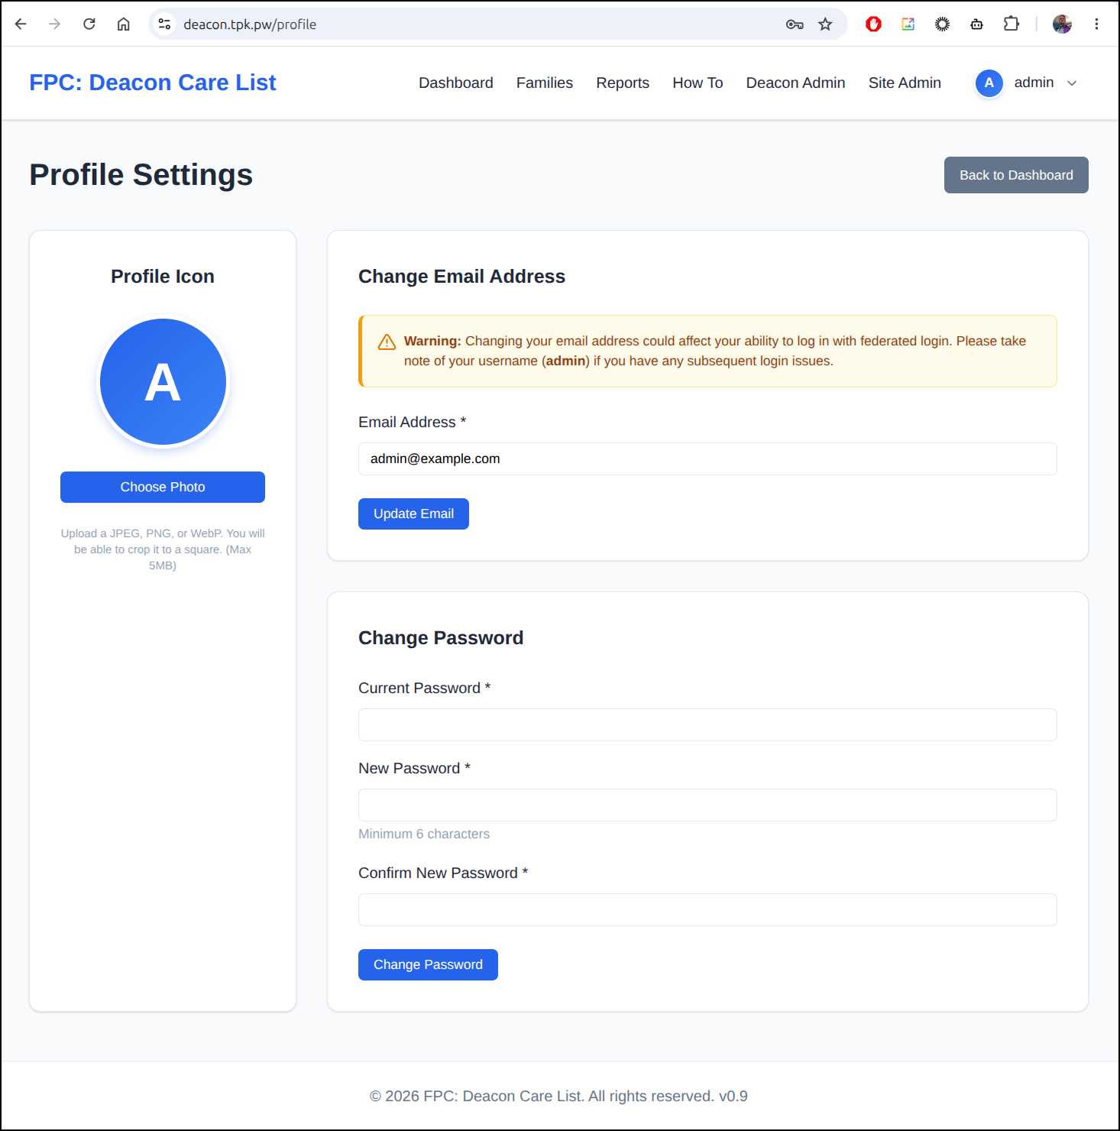Open the password key icon in address bar

(x=795, y=24)
